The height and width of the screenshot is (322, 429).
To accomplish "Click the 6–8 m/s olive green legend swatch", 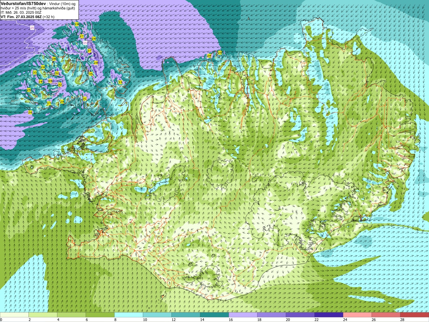I will [100, 315].
